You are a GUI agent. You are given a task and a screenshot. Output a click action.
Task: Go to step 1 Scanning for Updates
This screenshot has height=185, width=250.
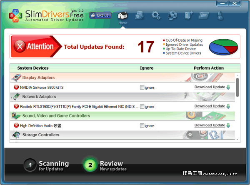[47, 165]
